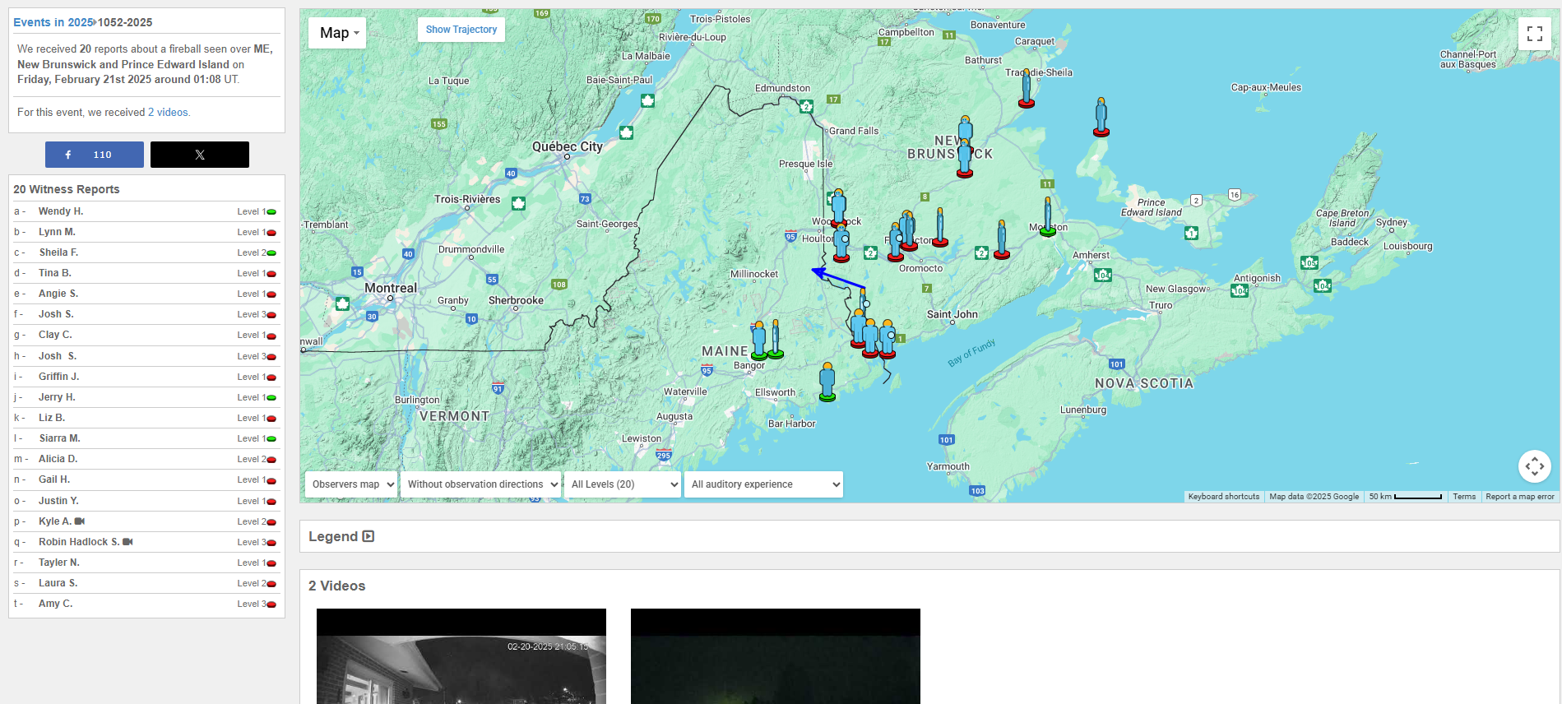This screenshot has height=704, width=1562.
Task: Open Jerry H. witness report
Action: 57,397
